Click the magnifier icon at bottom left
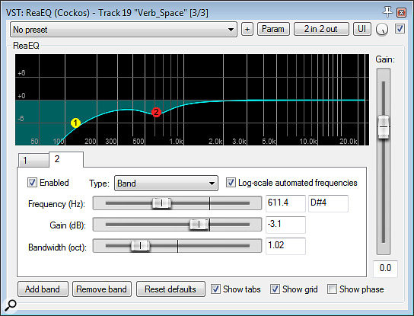Screen dimensions: 414x316 10,305
